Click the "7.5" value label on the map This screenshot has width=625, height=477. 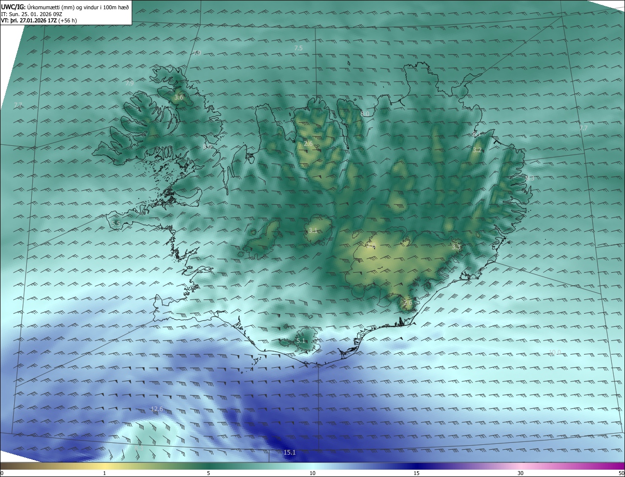pos(298,48)
